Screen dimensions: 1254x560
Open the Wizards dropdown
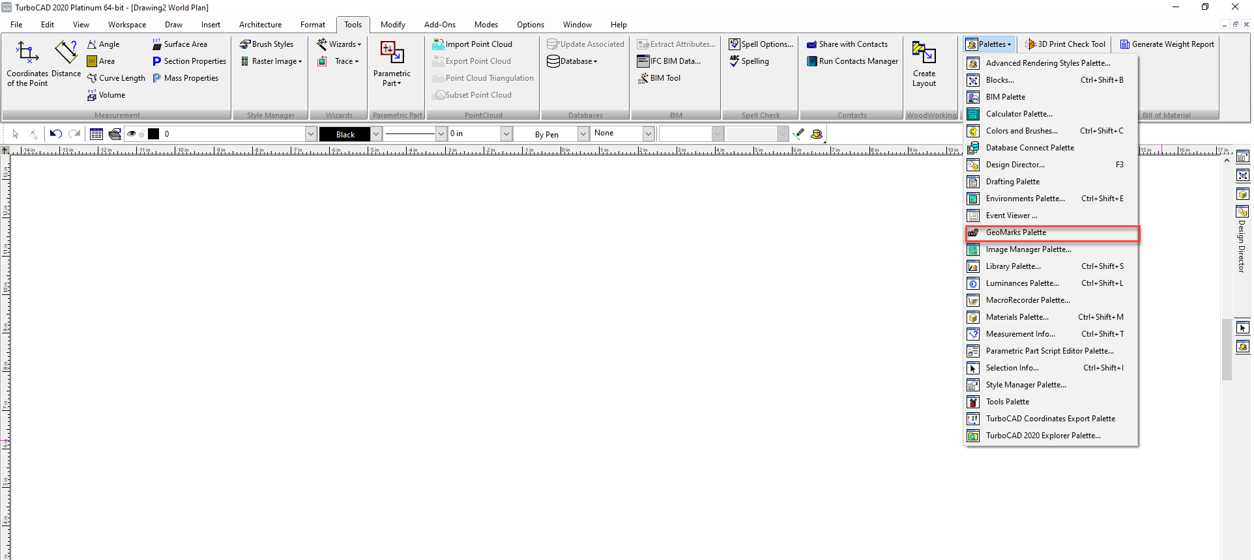coord(339,44)
